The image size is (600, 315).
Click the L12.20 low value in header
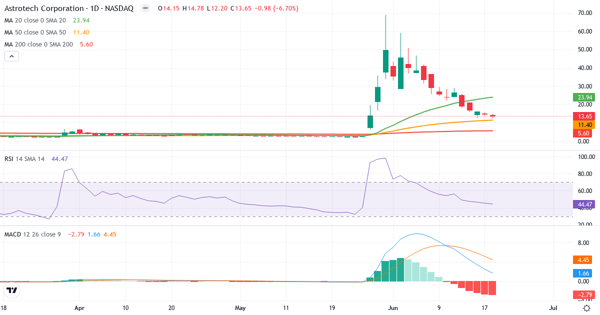point(216,8)
